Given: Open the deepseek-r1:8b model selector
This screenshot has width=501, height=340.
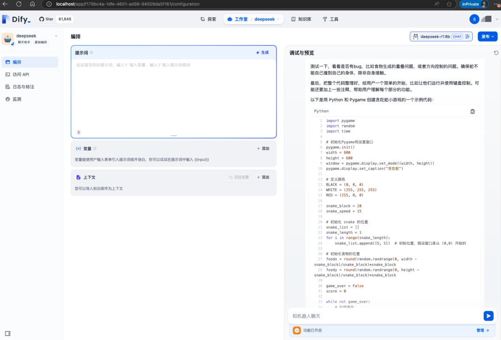Looking at the screenshot, I should (441, 37).
